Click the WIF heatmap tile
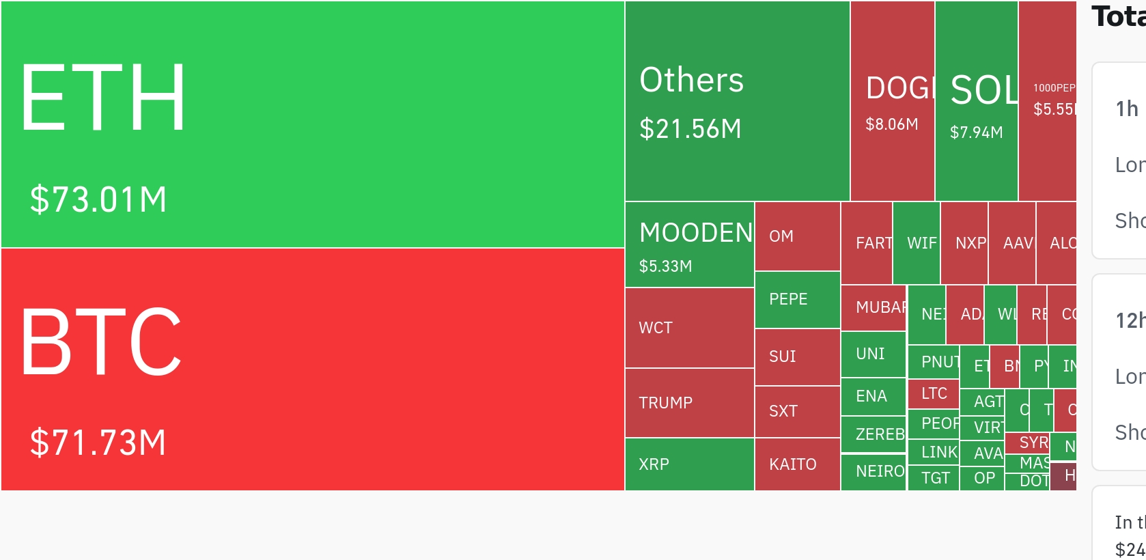 coord(917,243)
